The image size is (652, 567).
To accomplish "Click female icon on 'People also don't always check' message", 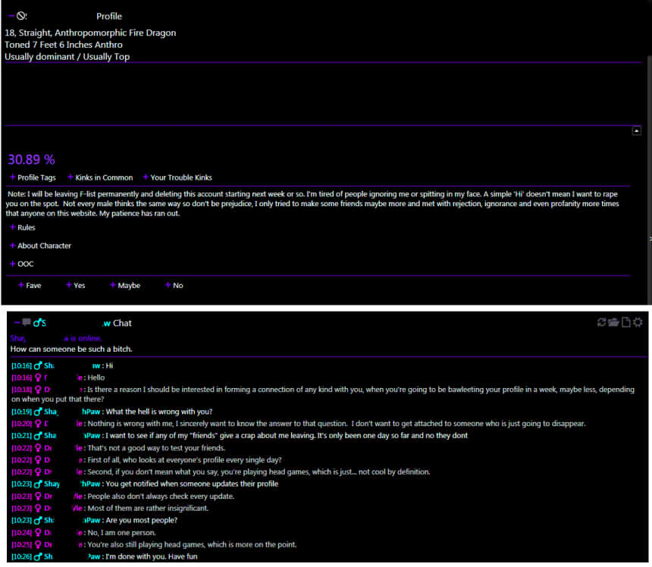I will coord(38,496).
